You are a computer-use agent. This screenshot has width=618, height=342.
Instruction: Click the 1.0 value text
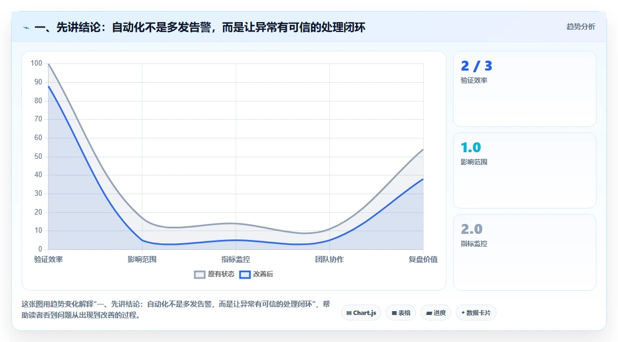[x=471, y=147]
